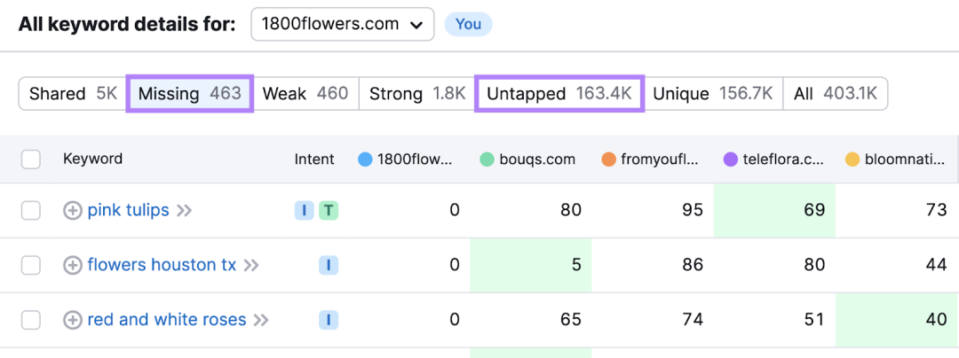Click the plus icon beside flowers houston tx

[72, 265]
